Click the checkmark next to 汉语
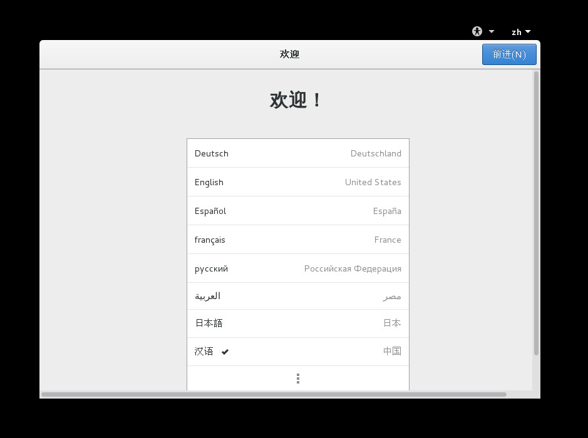 tap(225, 352)
